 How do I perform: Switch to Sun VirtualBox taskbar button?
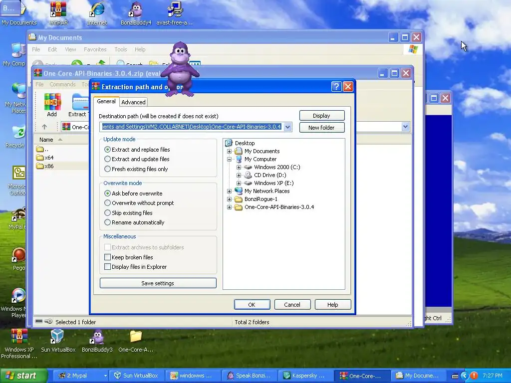(x=136, y=376)
